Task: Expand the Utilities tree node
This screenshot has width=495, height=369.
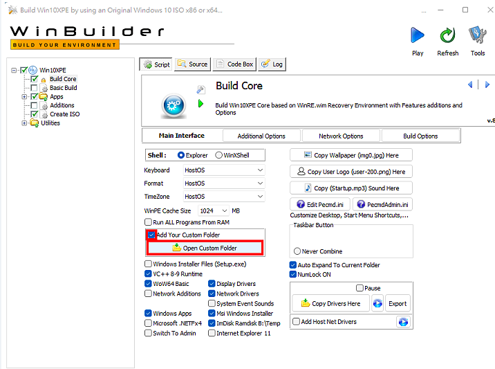Action: (24, 123)
